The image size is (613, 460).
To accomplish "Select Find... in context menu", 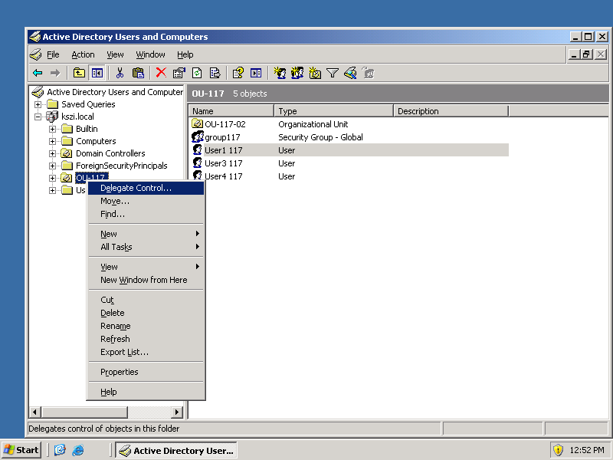I will coord(146,214).
